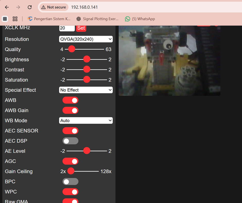
Task: Click the browser forward arrow
Action: pos(18,7)
